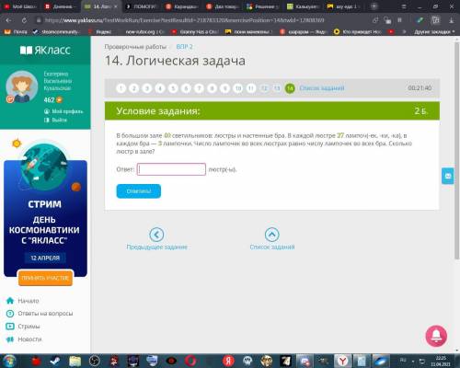Click the 'Выйти' logout link
The width and height of the screenshot is (460, 368).
[56, 120]
